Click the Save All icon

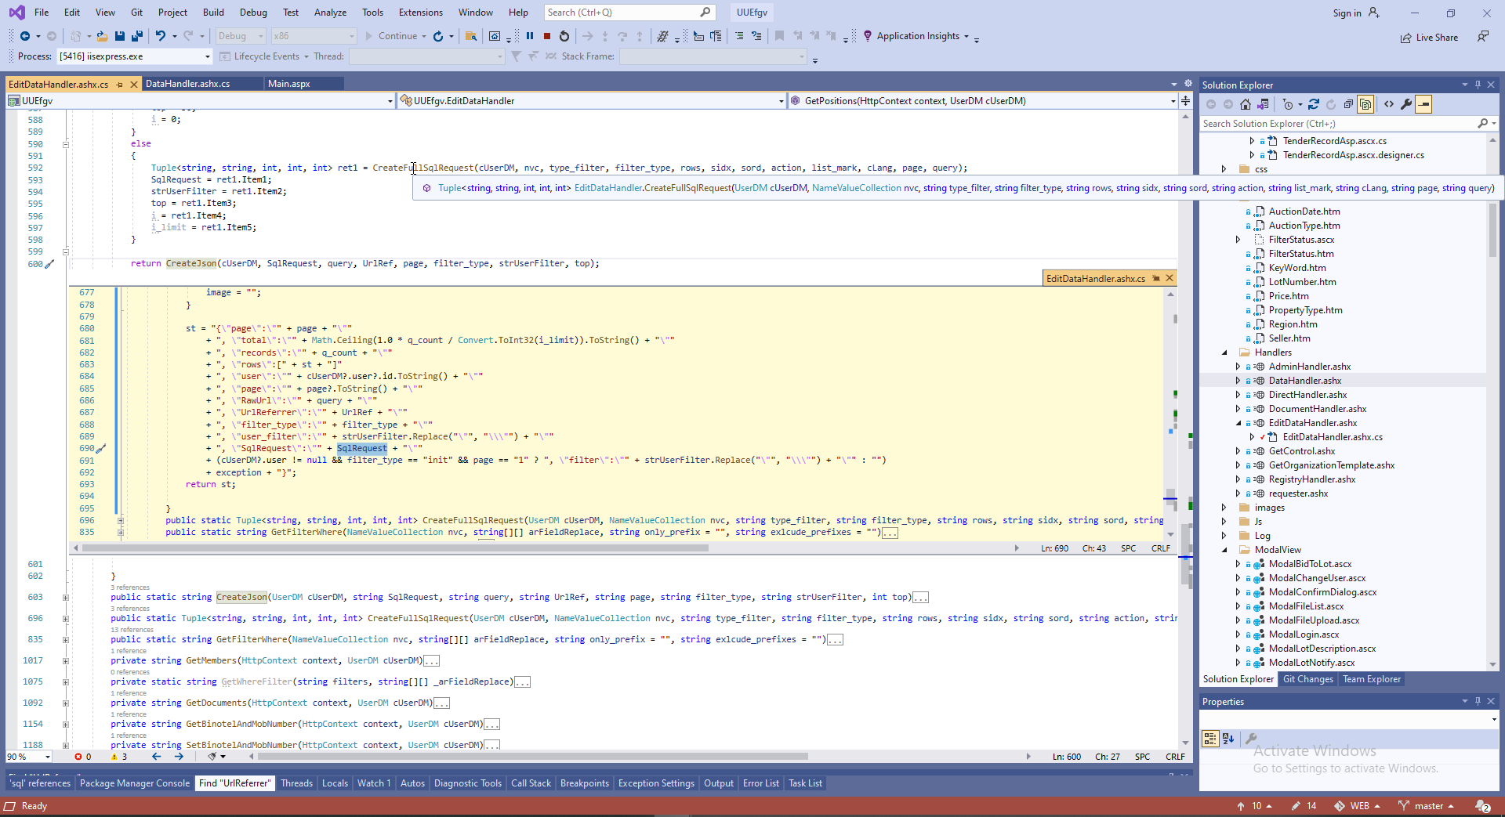pyautogui.click(x=137, y=36)
